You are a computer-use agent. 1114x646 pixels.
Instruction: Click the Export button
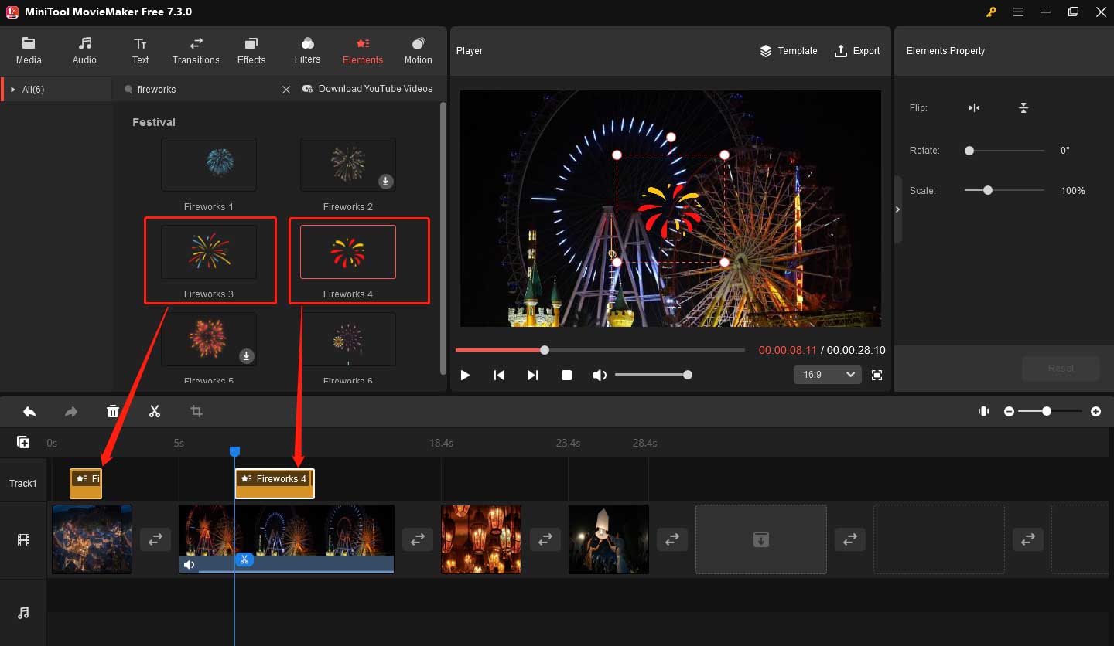(x=856, y=51)
